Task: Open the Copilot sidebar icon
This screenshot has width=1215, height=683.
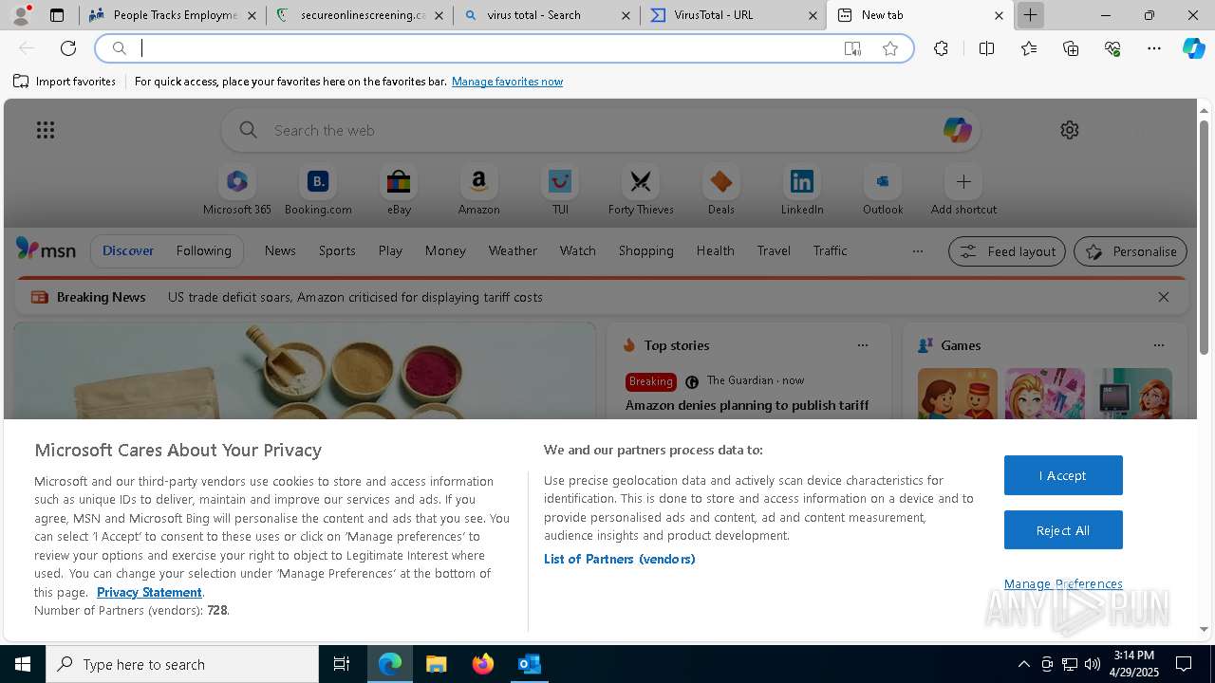Action: [x=1194, y=48]
